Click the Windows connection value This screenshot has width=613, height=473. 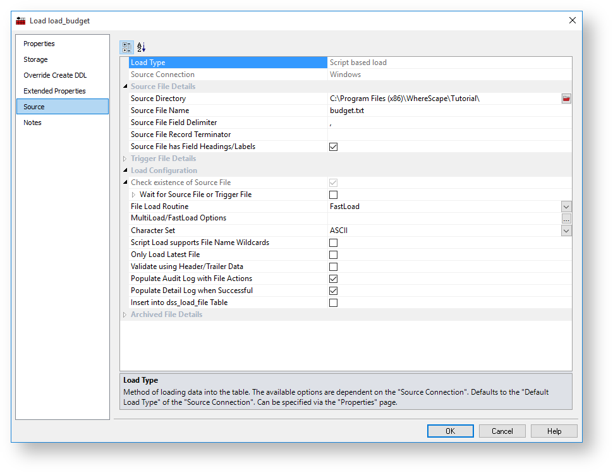[x=345, y=75]
